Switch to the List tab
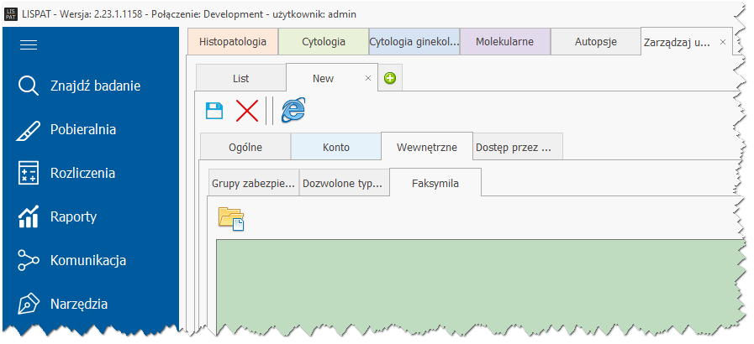Viewport: 754px width, 344px height. (240, 78)
